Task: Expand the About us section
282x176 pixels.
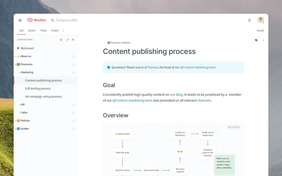Action: 16,56
